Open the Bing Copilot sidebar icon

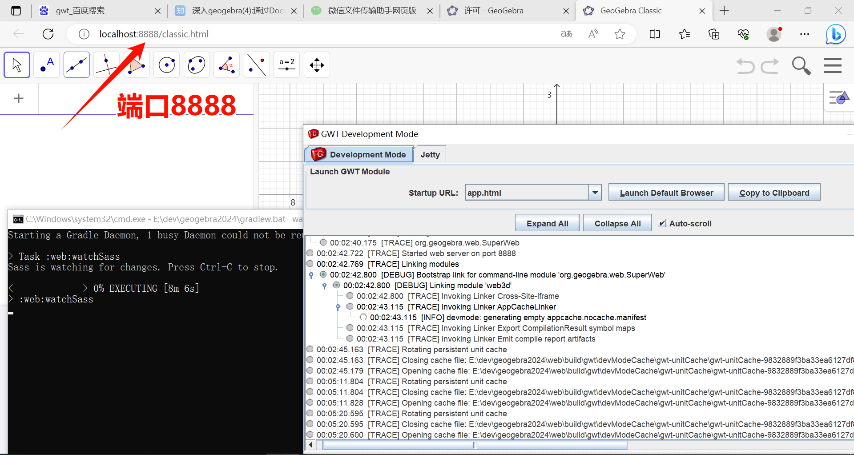836,34
